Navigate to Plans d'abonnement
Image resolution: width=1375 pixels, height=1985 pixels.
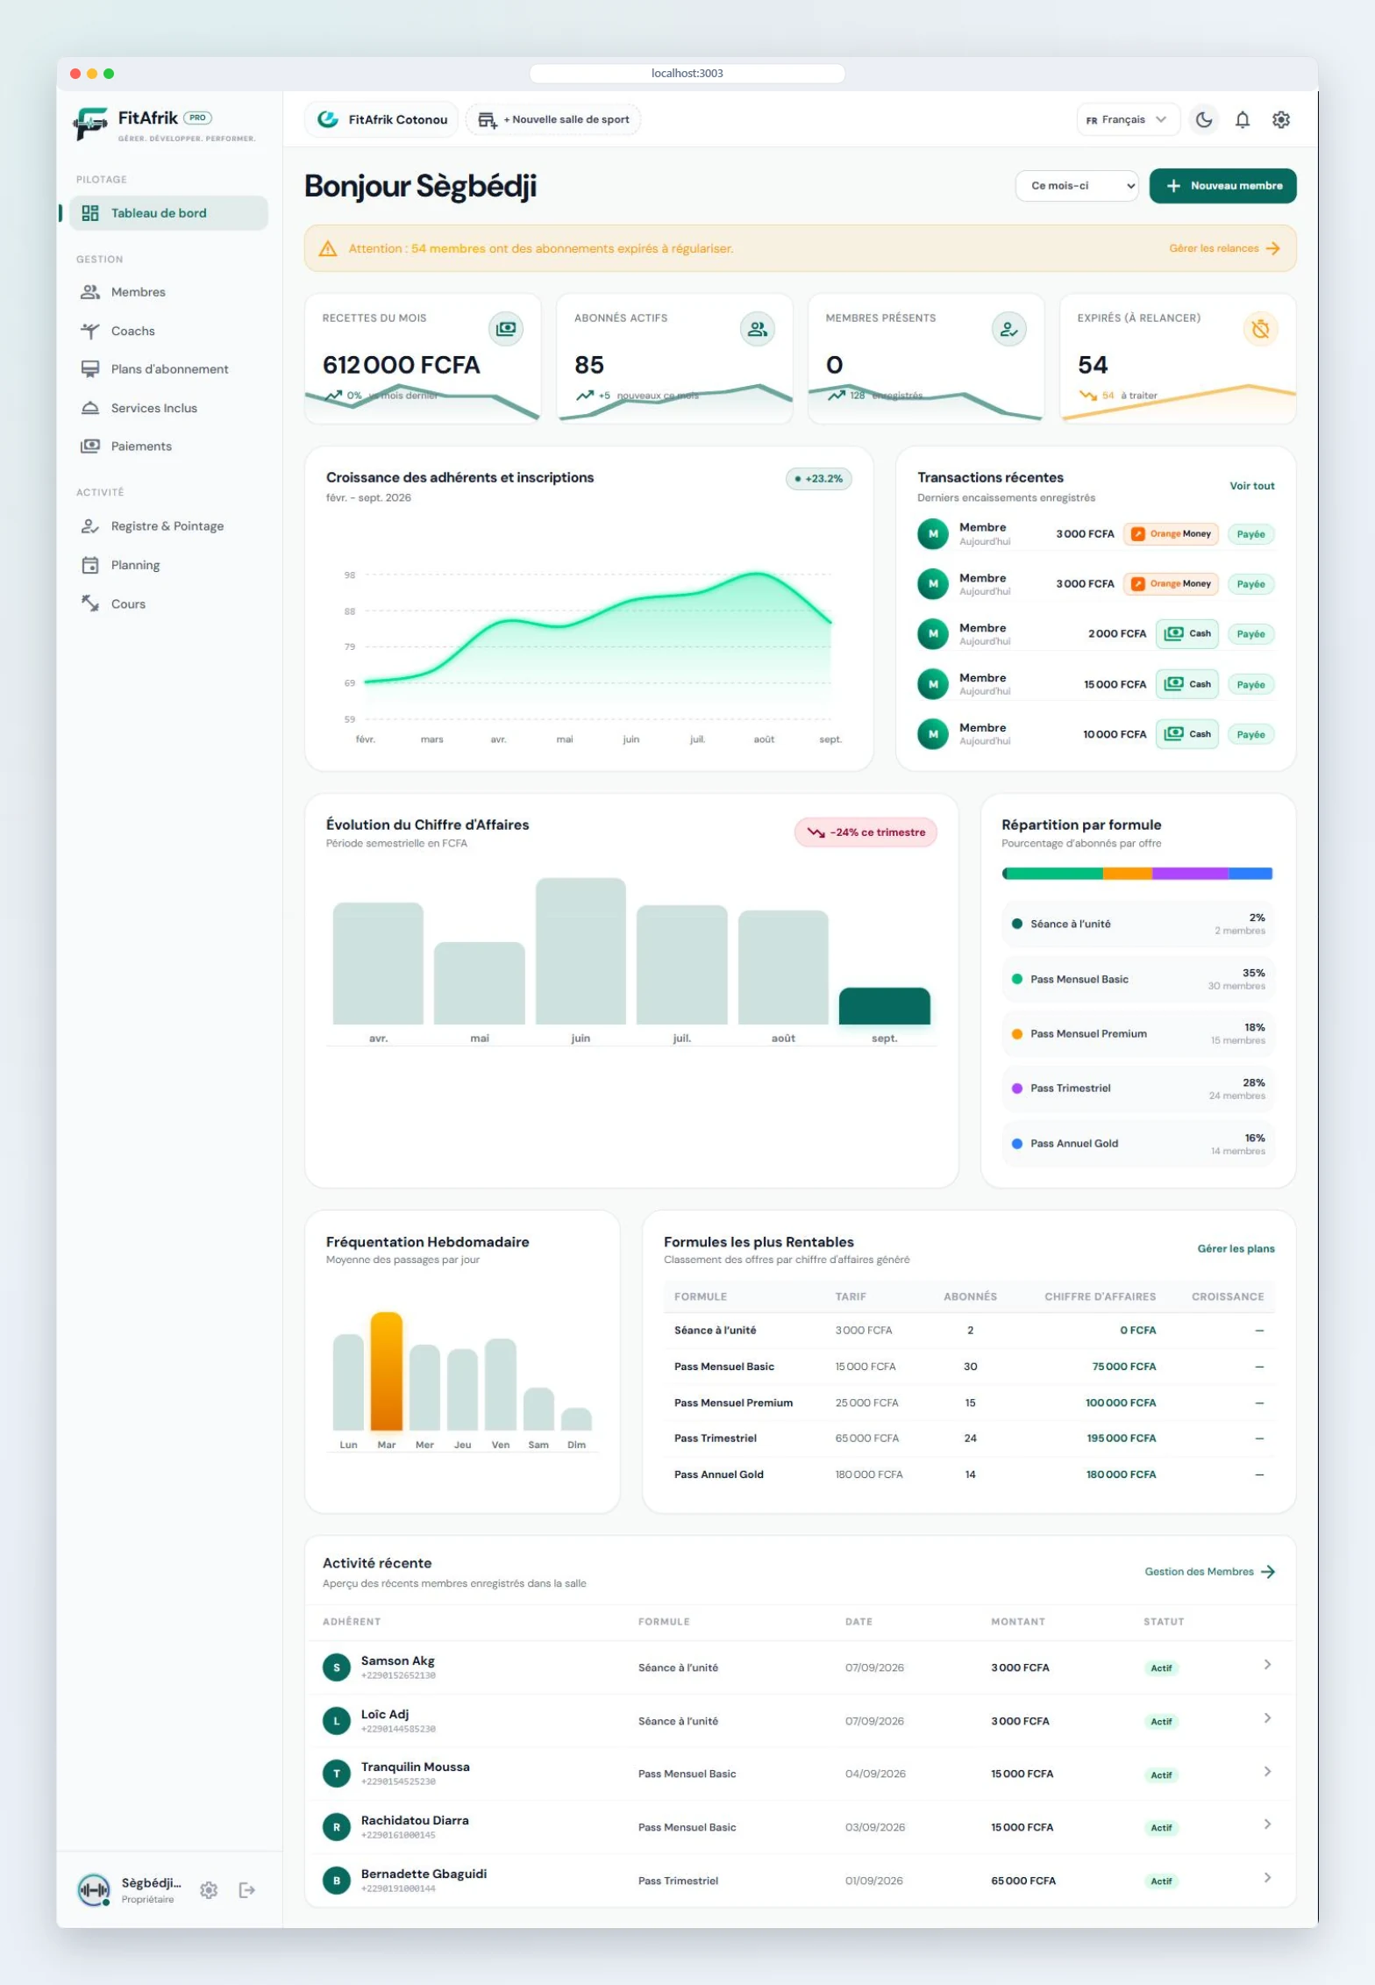(168, 369)
